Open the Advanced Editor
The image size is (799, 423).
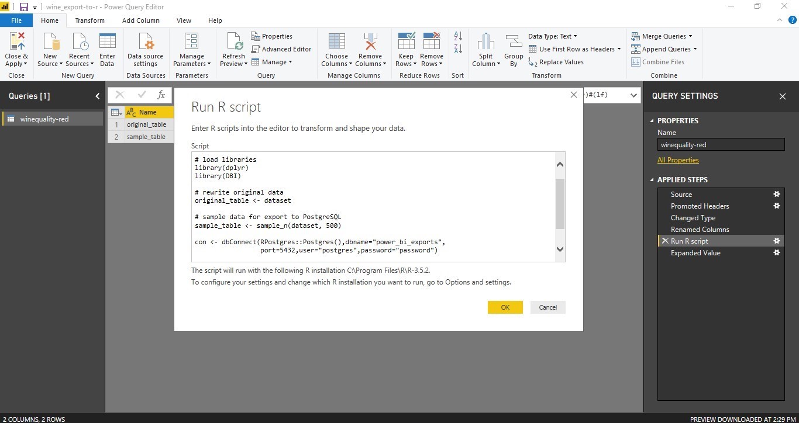tap(281, 49)
